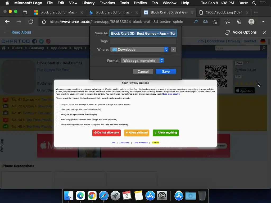Close the Bing block craft 3d tab
Viewport: 271px width, 203px height.
137,12
